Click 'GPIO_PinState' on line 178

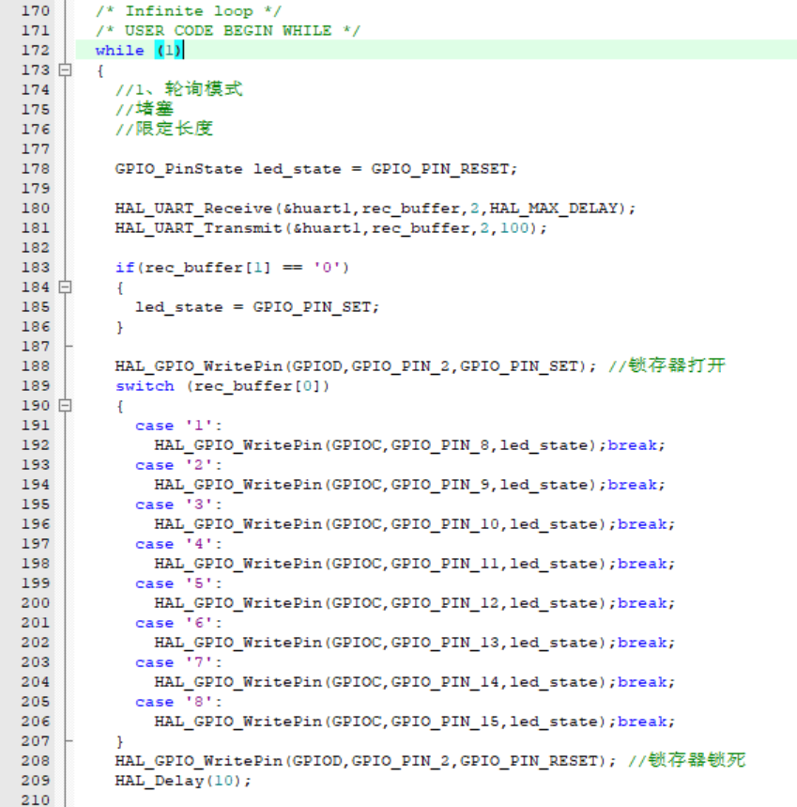[178, 169]
